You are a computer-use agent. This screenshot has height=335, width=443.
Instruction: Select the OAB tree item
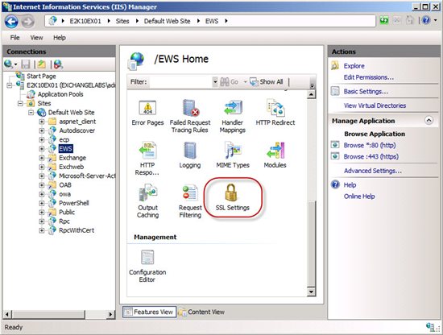tap(65, 185)
